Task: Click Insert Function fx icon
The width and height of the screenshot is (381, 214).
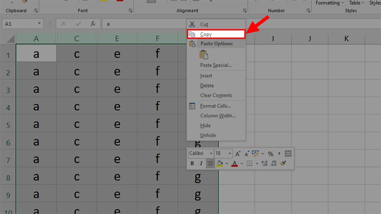Action: click(93, 24)
